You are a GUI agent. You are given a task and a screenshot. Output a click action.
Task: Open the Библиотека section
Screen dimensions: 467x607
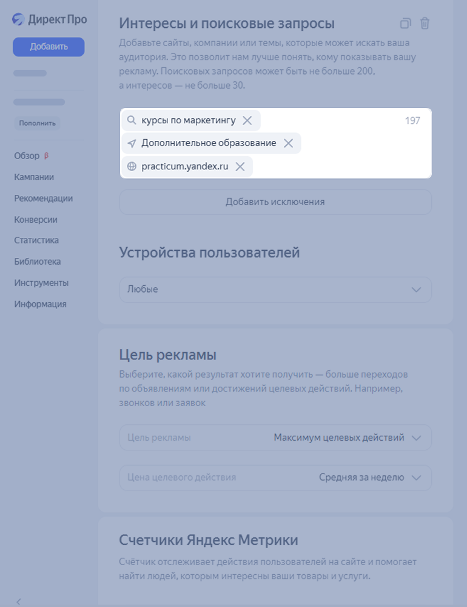pyautogui.click(x=38, y=262)
